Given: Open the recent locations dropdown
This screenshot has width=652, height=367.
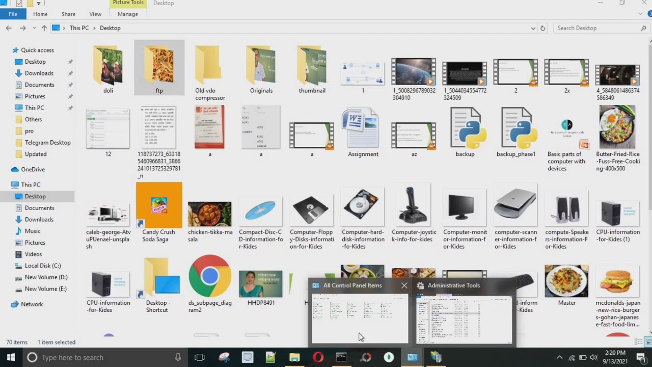Looking at the screenshot, I should click(x=34, y=29).
